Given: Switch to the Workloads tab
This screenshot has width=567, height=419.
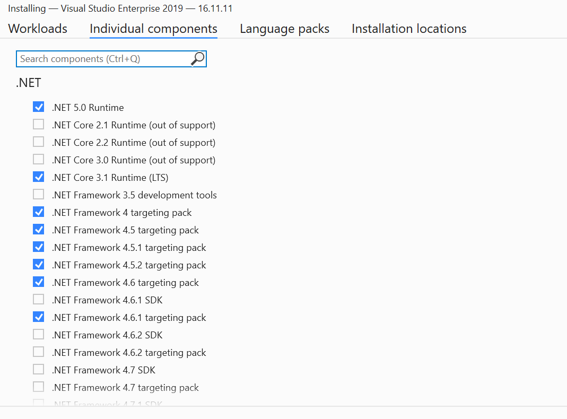Looking at the screenshot, I should [38, 29].
